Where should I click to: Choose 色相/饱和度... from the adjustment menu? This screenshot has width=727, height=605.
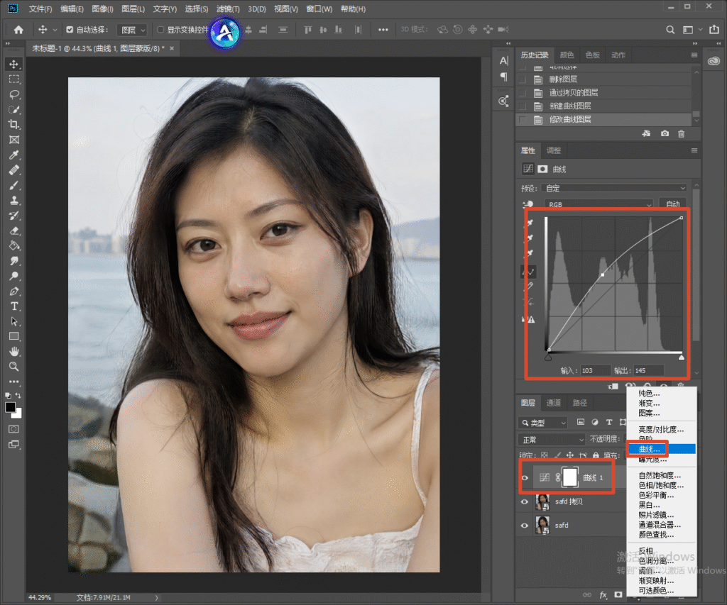point(662,485)
